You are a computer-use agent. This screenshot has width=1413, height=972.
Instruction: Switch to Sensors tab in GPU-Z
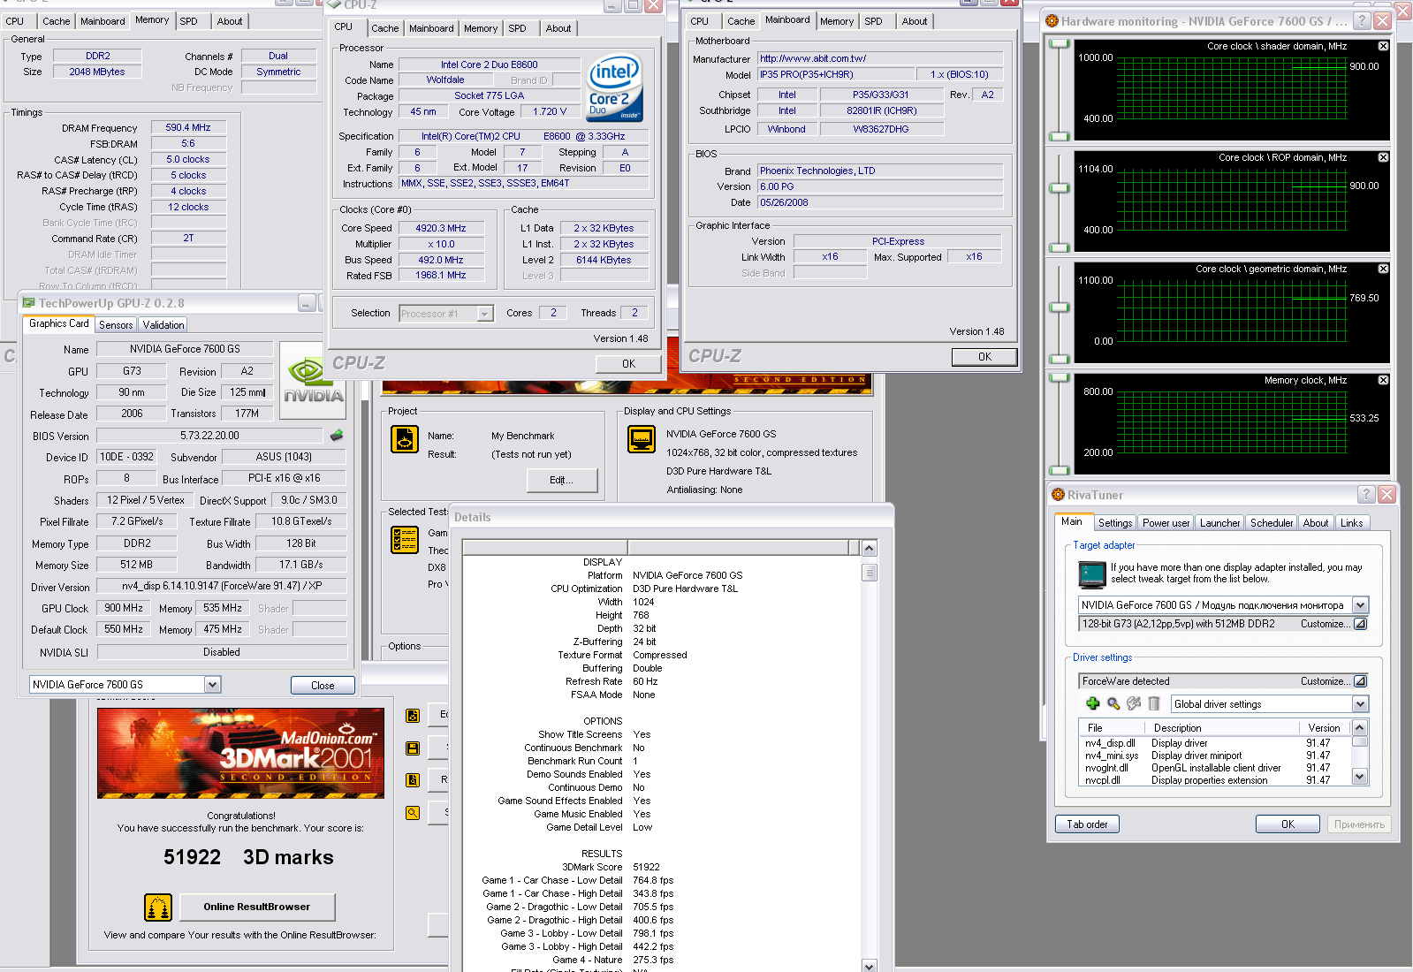116,325
